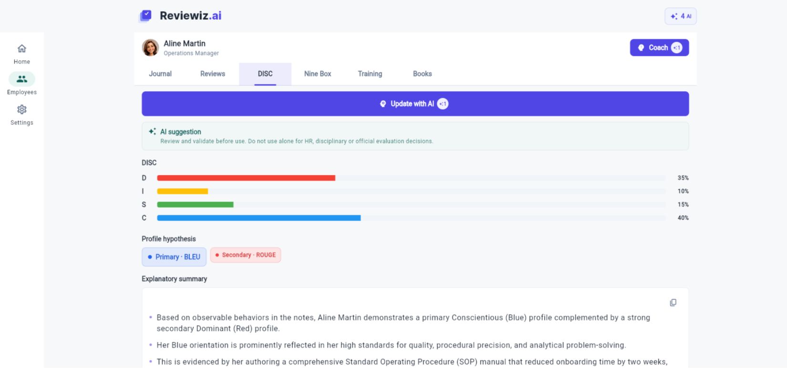This screenshot has height=368, width=787.
Task: Select the Employees sidebar icon
Action: [x=22, y=79]
